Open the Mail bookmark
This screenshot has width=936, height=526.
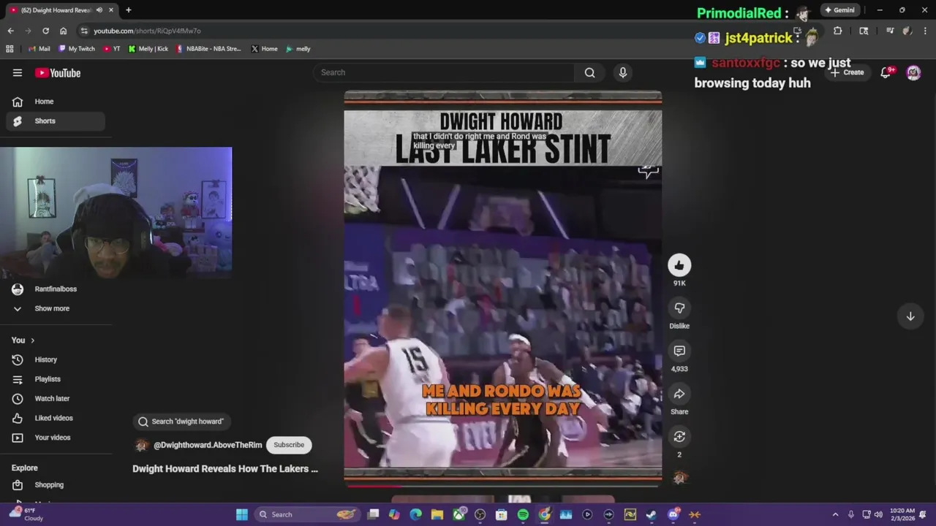click(39, 49)
